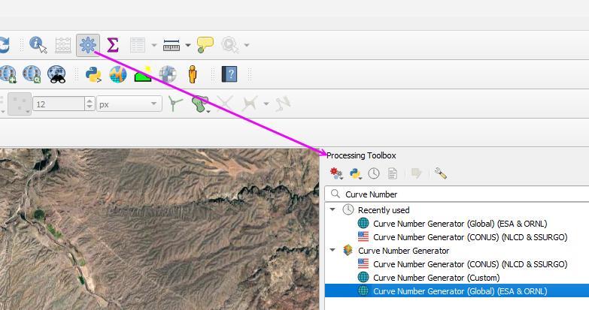Click the Help book icon
Image resolution: width=589 pixels, height=310 pixels.
click(229, 74)
